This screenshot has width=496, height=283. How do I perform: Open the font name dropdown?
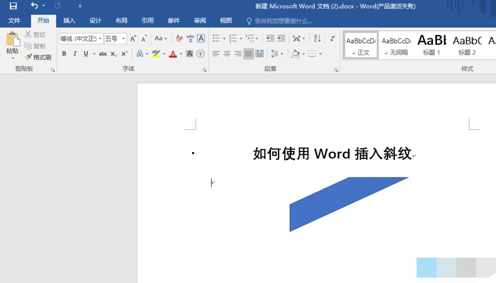[x=100, y=39]
